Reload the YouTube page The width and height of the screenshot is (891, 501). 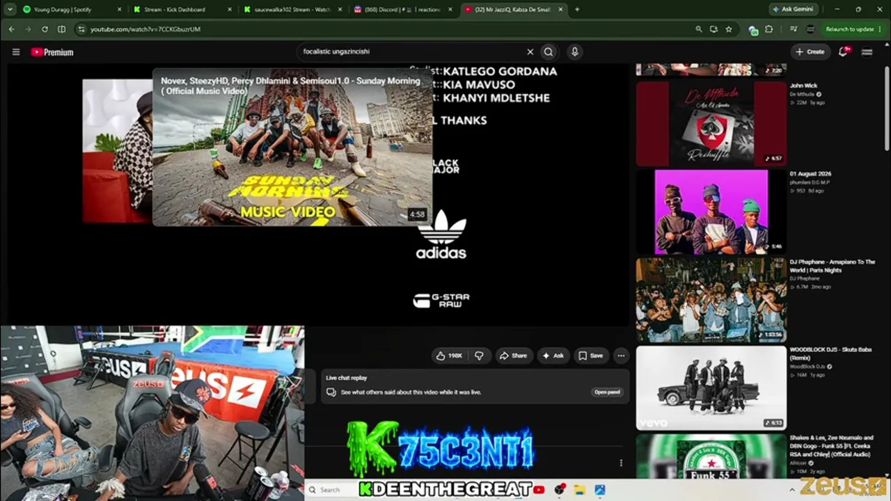click(45, 29)
